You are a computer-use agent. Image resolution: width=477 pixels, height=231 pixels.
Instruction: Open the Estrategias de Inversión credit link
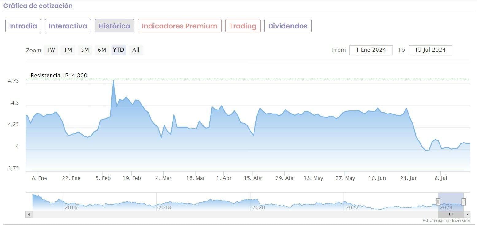coord(446,221)
